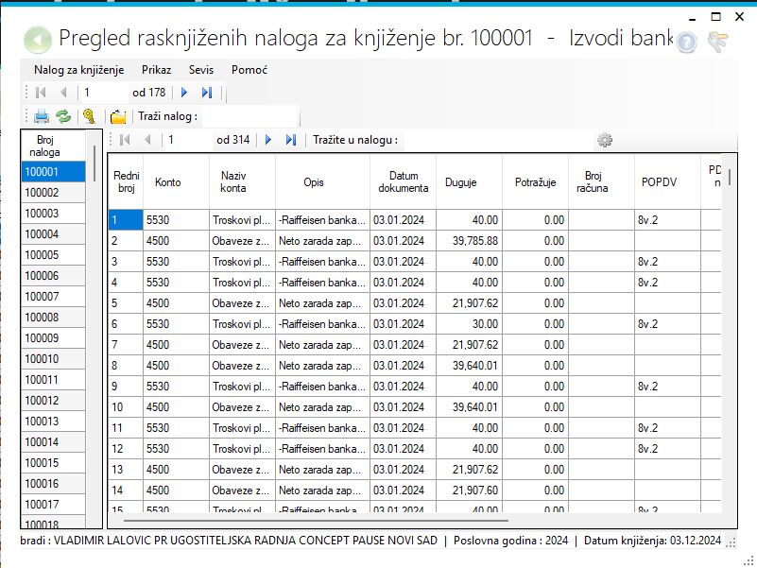757x568 pixels.
Task: Click the Traži nalog search field
Action: [x=249, y=116]
